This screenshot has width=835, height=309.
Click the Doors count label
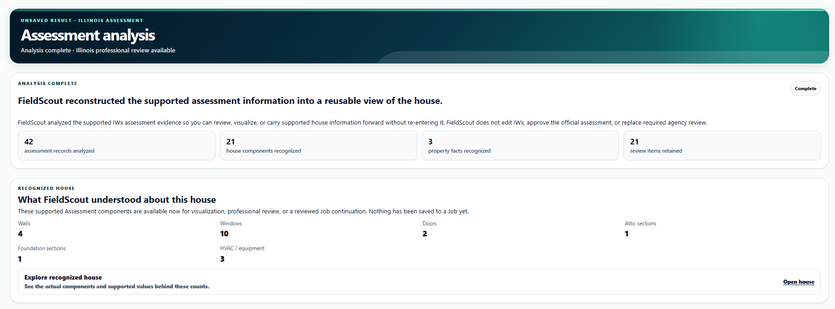coord(430,223)
